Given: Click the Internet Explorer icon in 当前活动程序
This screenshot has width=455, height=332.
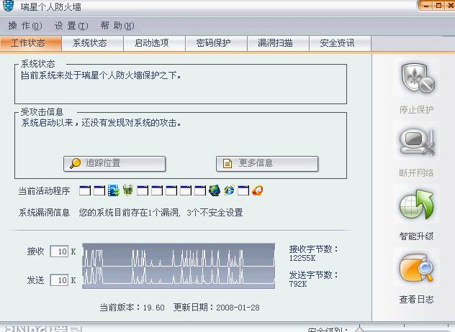Looking at the screenshot, I should 229,190.
